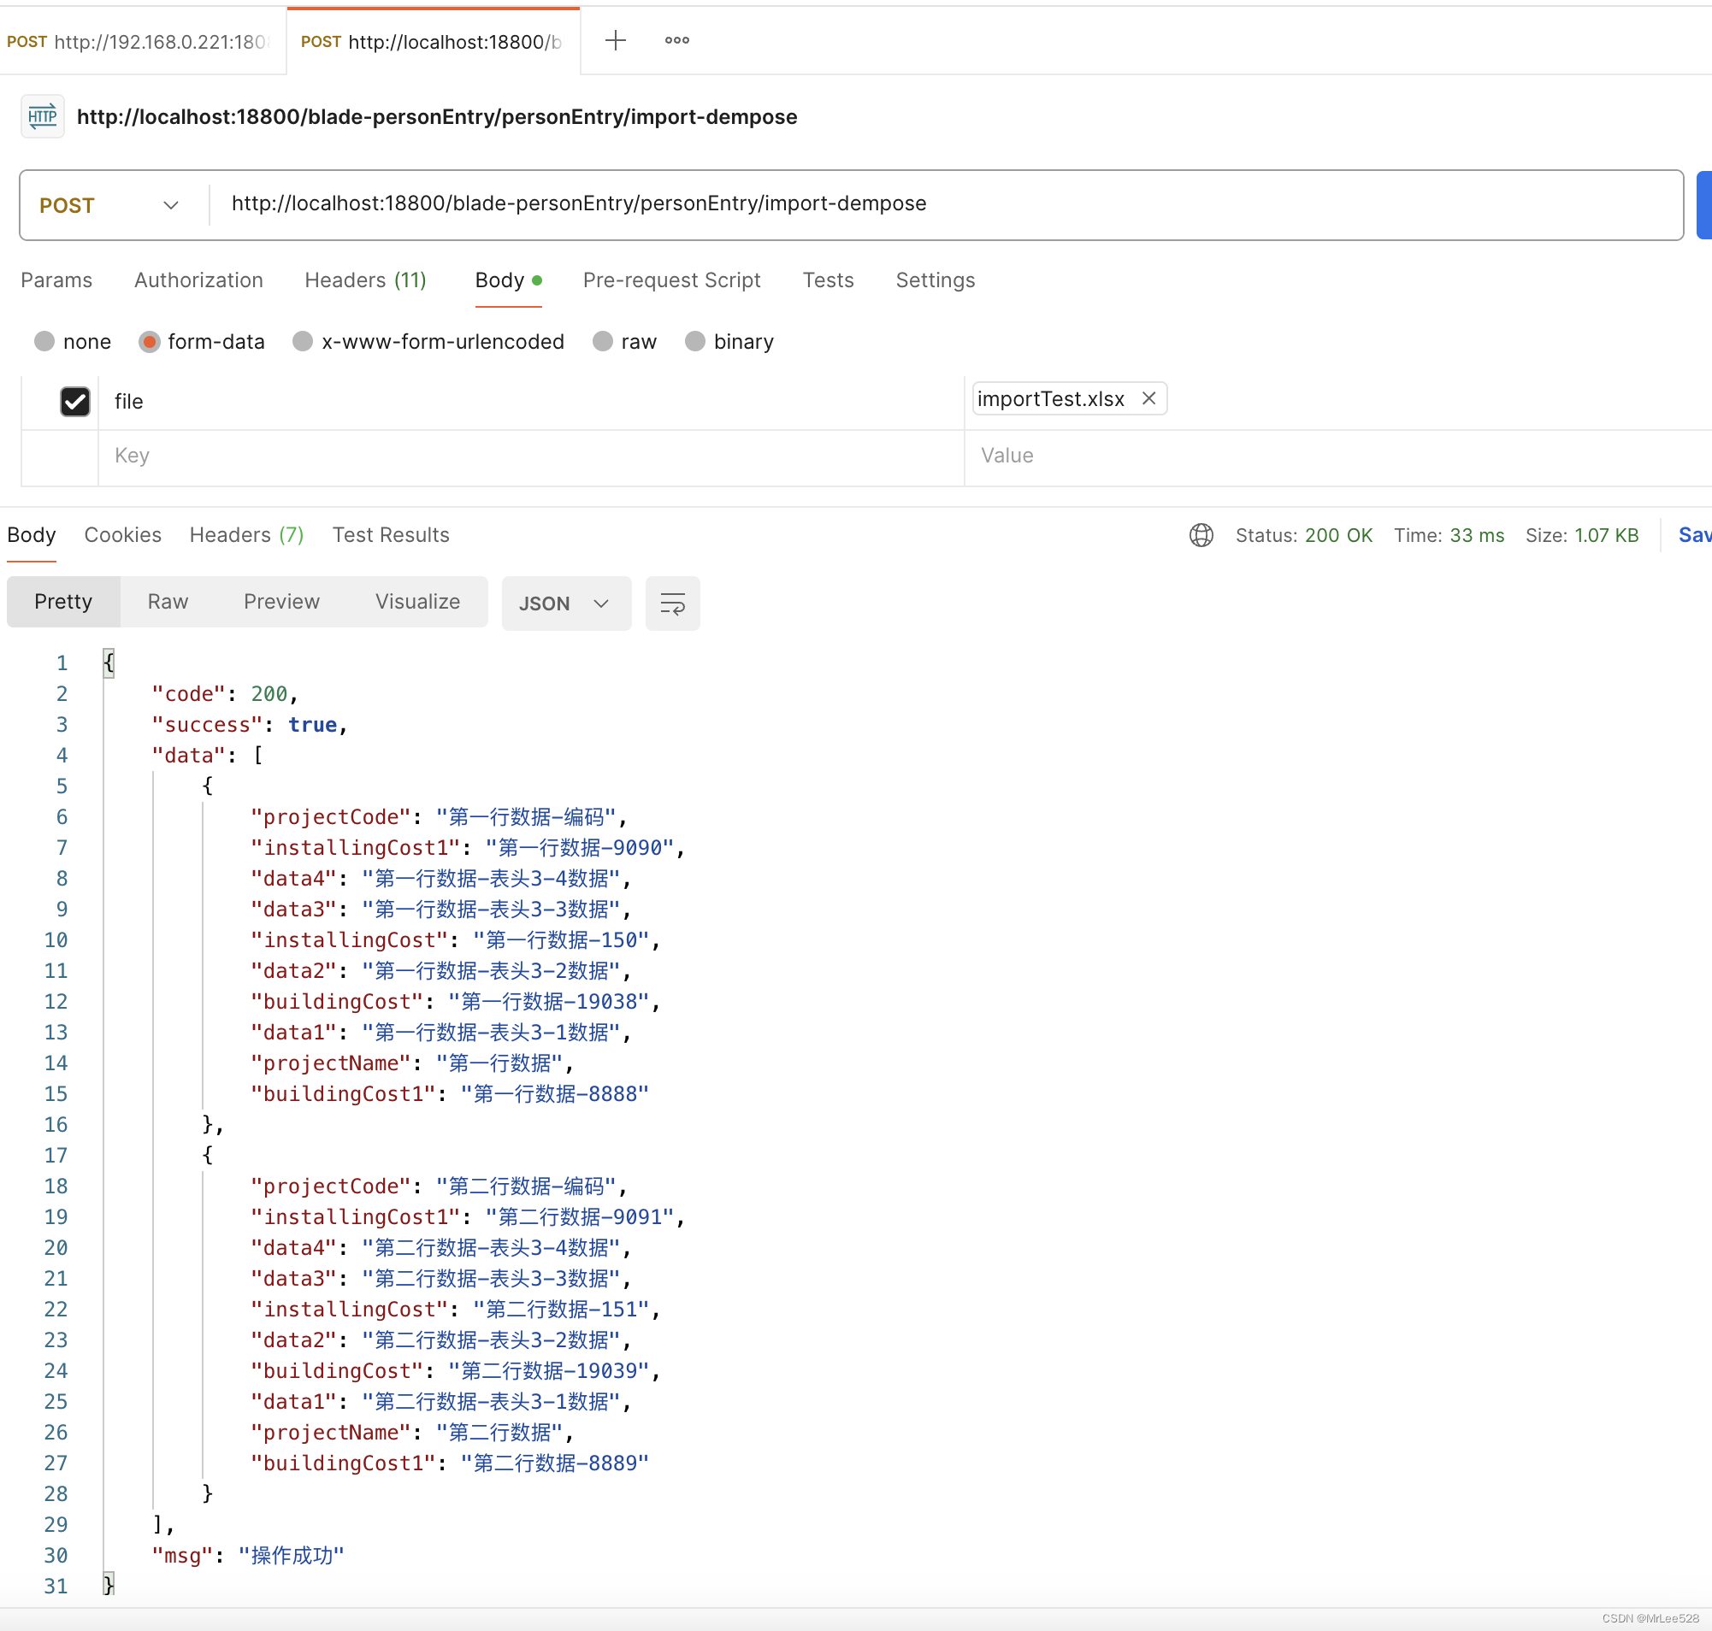This screenshot has width=1712, height=1631.
Task: Select the raw body type option
Action: [x=602, y=342]
